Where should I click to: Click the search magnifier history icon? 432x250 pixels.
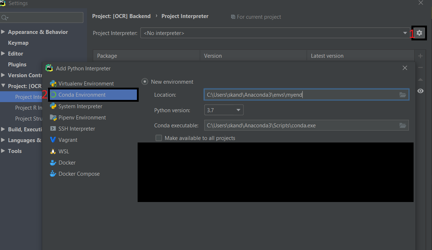tap(5, 18)
